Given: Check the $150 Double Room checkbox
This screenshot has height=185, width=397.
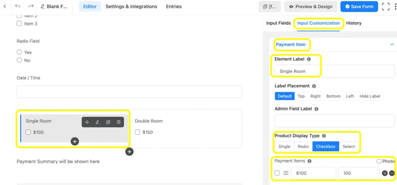Looking at the screenshot, I should coord(138,132).
